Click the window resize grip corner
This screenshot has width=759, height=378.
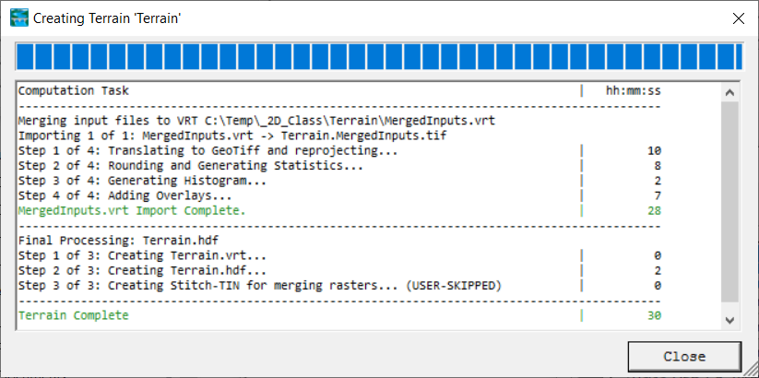752,371
